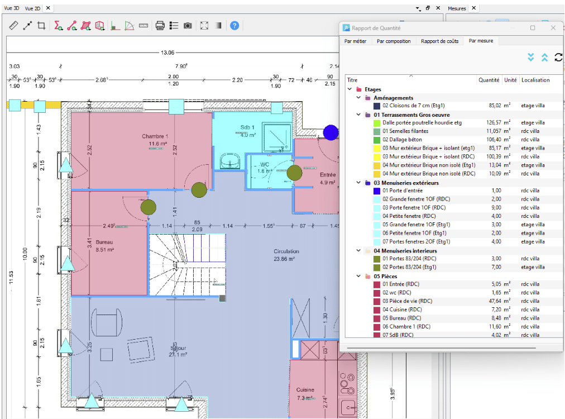Collapse all rows with double-up arrows
565x419 pixels.
544,58
